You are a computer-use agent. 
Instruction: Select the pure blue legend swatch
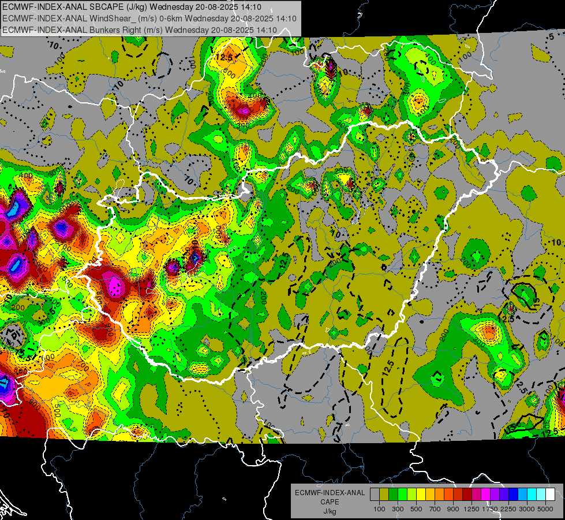click(x=514, y=494)
